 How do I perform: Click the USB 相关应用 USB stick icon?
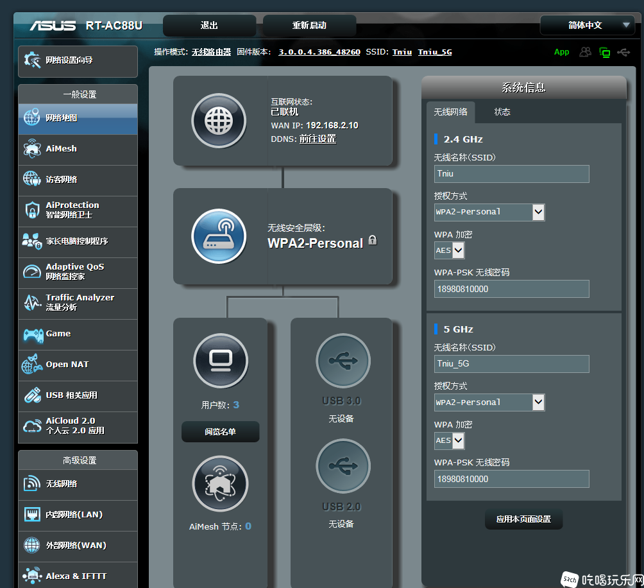point(32,395)
